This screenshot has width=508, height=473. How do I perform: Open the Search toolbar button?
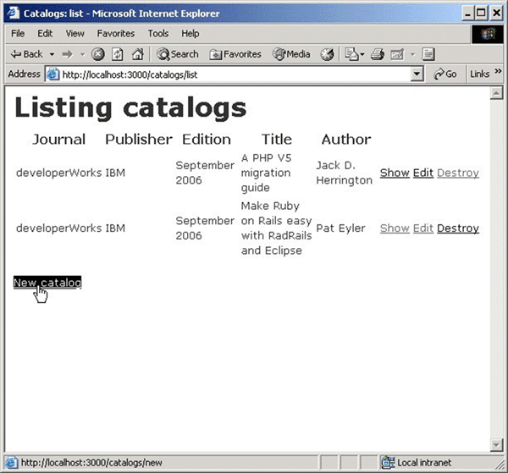coord(177,54)
